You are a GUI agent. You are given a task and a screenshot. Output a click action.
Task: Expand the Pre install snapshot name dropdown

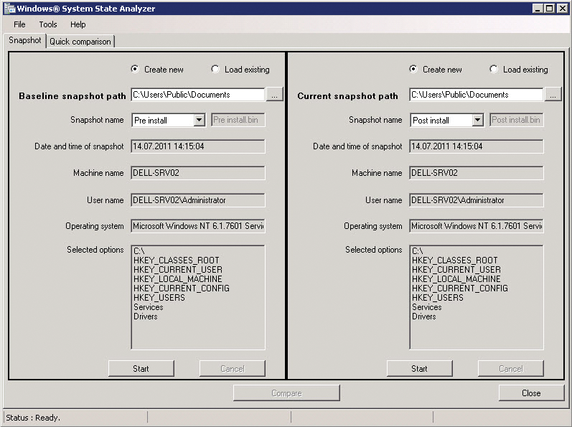tap(200, 121)
